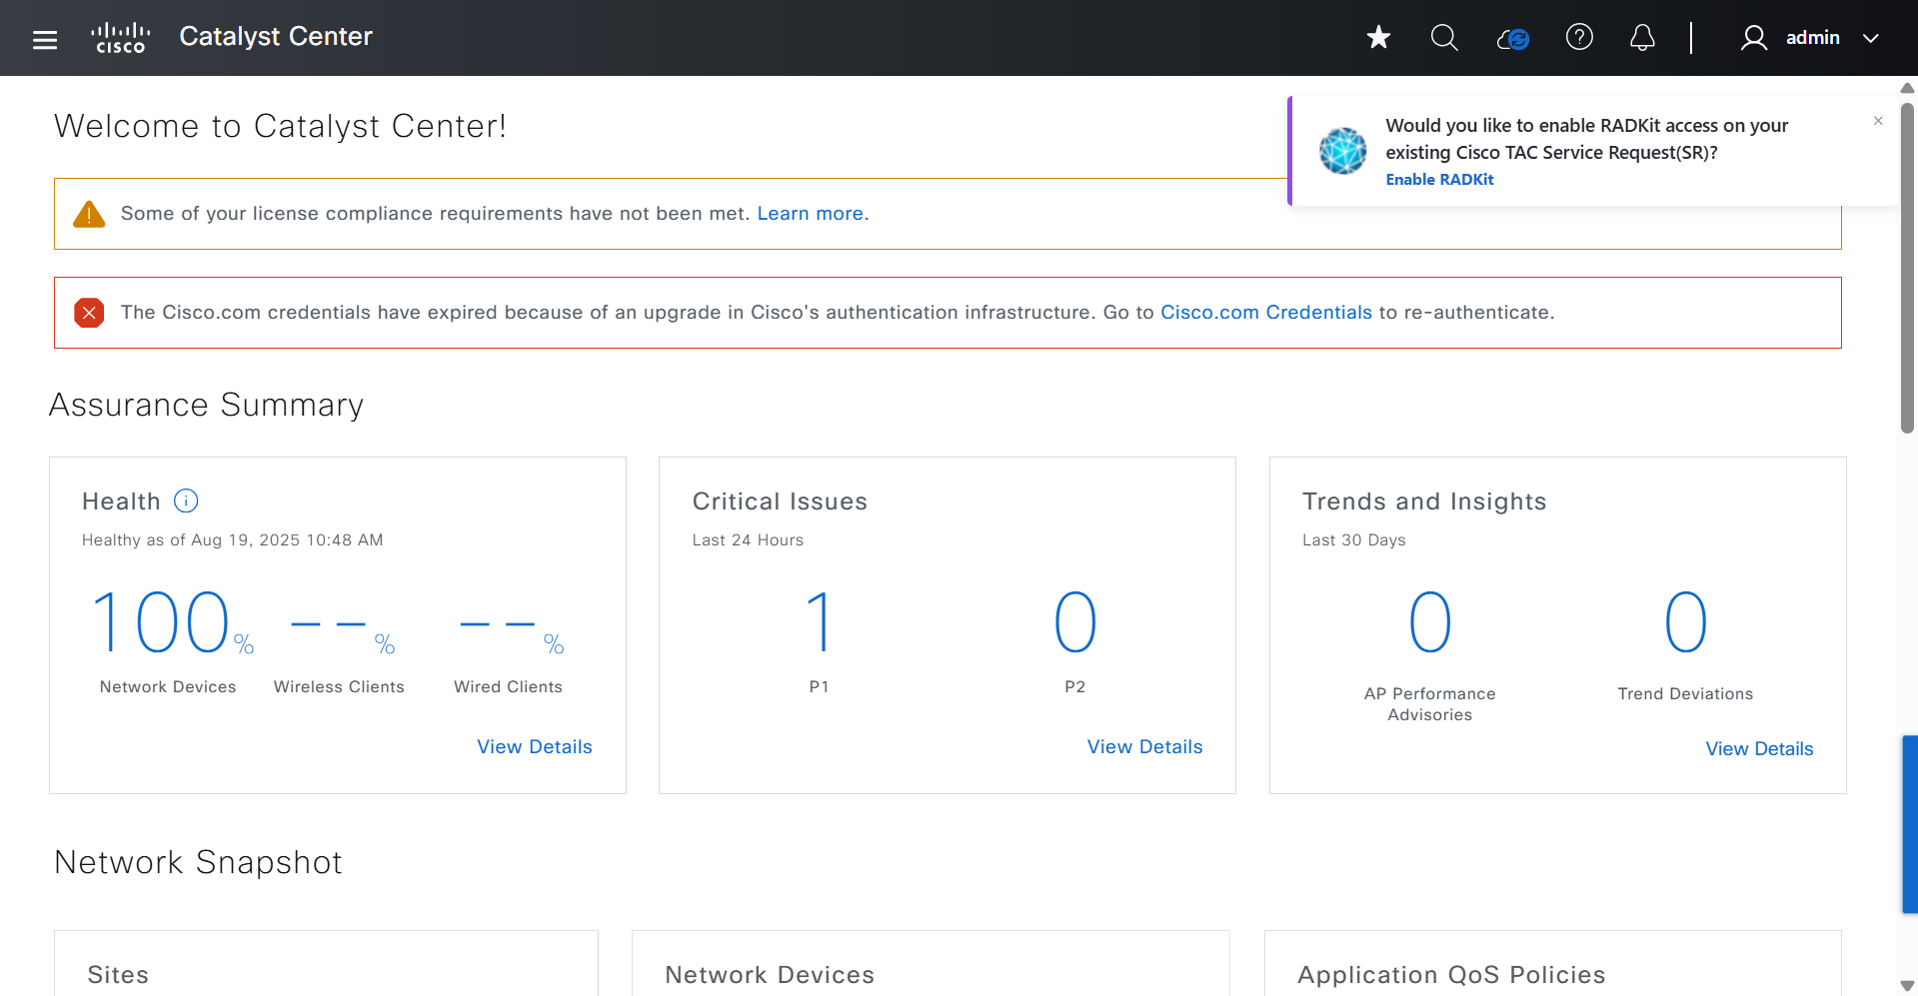Viewport: 1918px width, 996px height.
Task: Click the license warning triangle icon
Action: 89,214
